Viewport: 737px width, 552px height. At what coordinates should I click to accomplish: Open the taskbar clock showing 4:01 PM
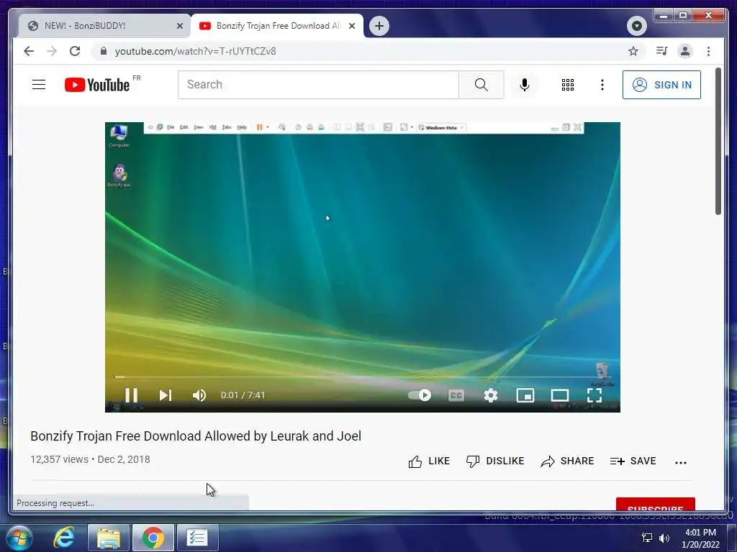click(x=700, y=538)
